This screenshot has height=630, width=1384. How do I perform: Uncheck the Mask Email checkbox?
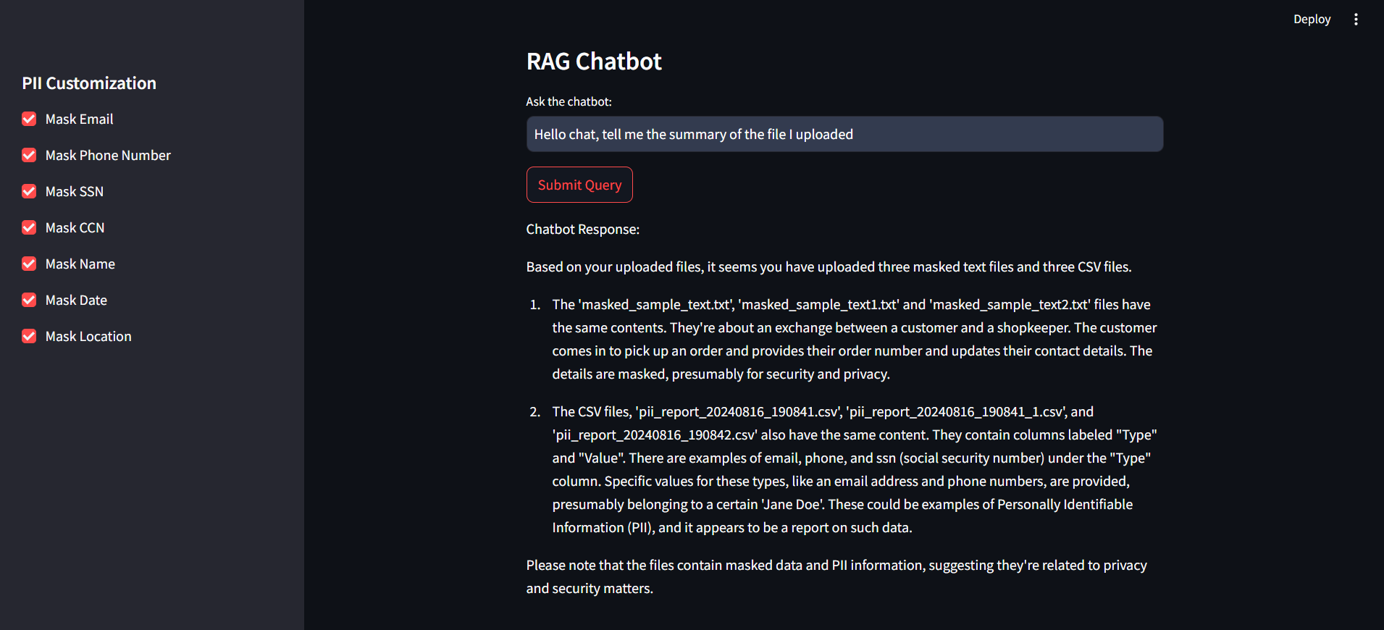[29, 119]
